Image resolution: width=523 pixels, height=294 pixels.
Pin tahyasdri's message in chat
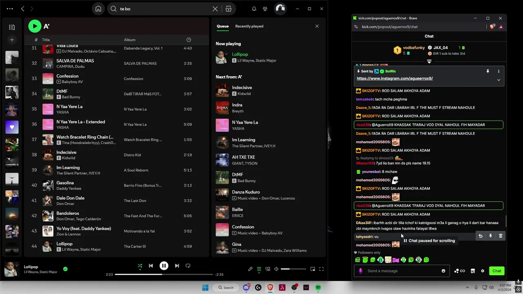tap(490, 236)
